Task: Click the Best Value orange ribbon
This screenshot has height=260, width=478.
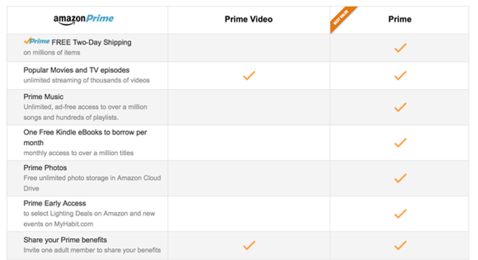Action: (341, 17)
